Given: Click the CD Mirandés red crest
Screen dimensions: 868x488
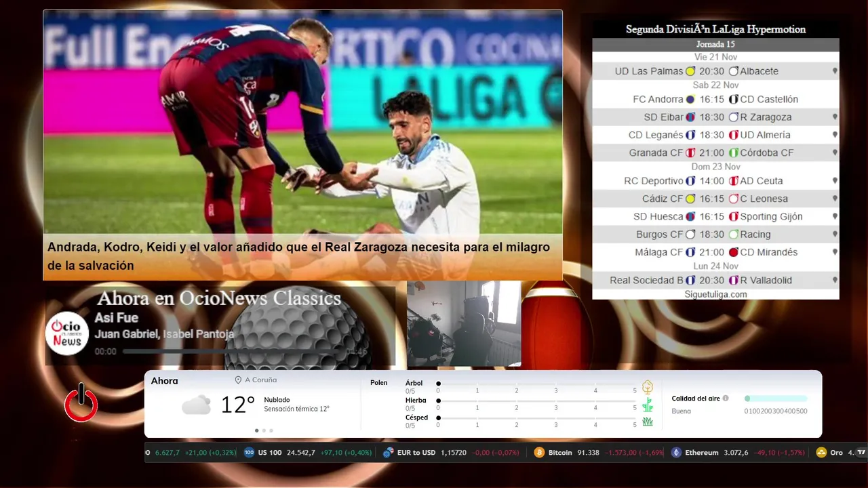Looking at the screenshot, I should 733,252.
